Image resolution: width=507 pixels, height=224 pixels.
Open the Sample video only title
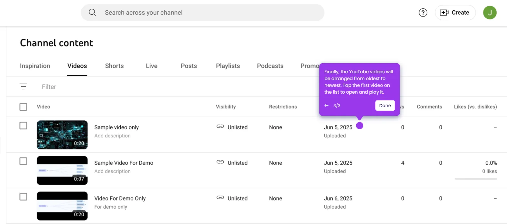point(117,127)
